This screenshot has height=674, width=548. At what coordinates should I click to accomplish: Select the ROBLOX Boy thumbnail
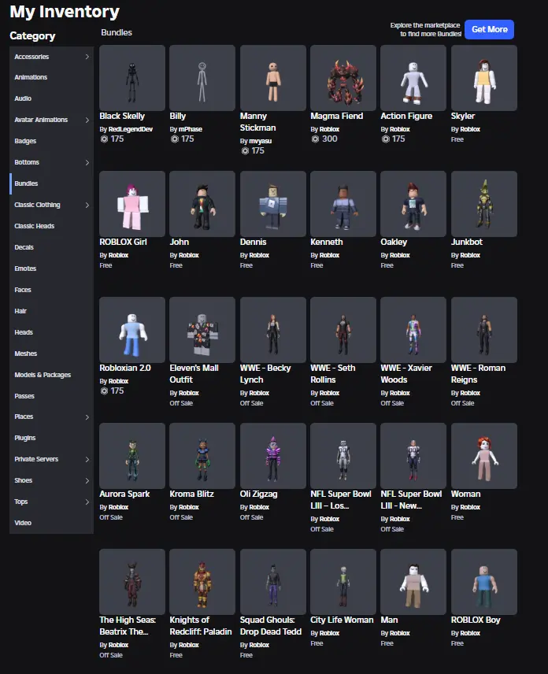point(484,582)
